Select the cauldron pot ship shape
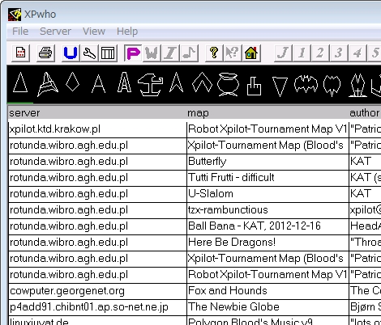 [x=229, y=84]
